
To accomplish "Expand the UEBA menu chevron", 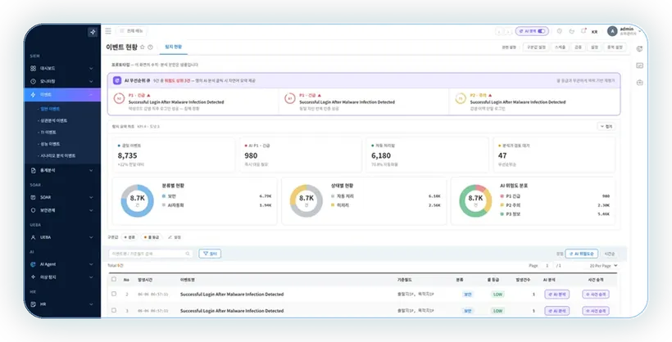I will click(x=91, y=237).
